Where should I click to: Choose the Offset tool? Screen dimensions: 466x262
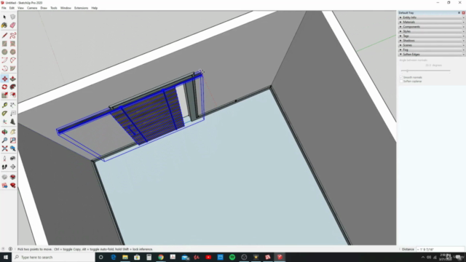(13, 95)
